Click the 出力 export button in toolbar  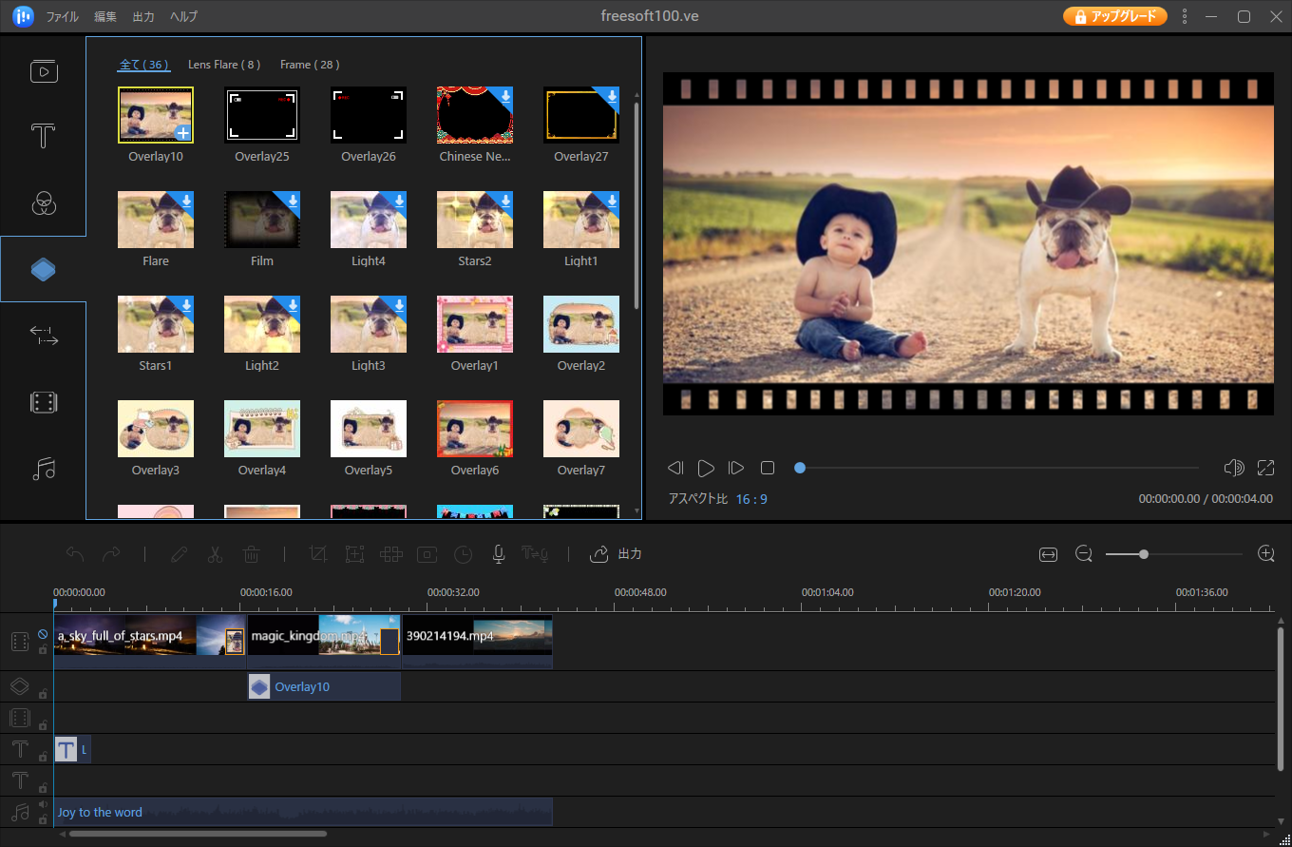coord(616,554)
